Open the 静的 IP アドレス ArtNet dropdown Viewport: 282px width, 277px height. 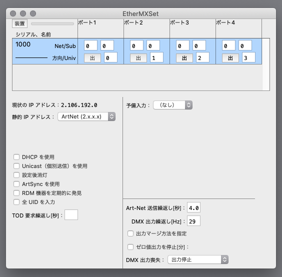pyautogui.click(x=86, y=116)
